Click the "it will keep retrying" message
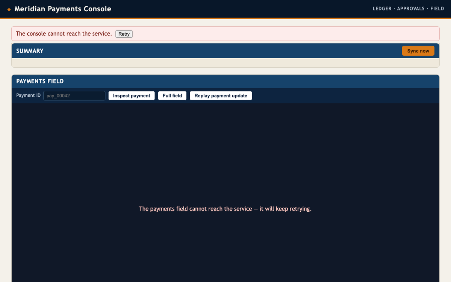Viewport: 451px width, 282px height. [225, 209]
